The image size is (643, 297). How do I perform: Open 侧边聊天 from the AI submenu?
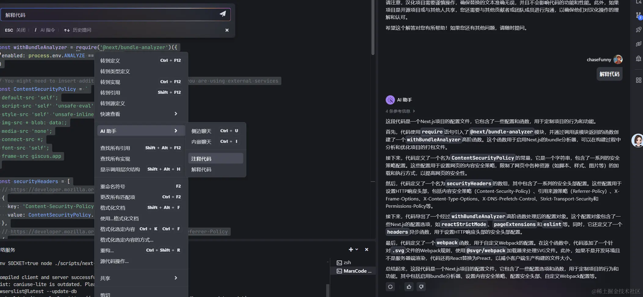[x=215, y=131]
